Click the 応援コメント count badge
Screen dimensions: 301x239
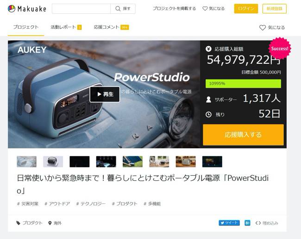[x=125, y=27]
